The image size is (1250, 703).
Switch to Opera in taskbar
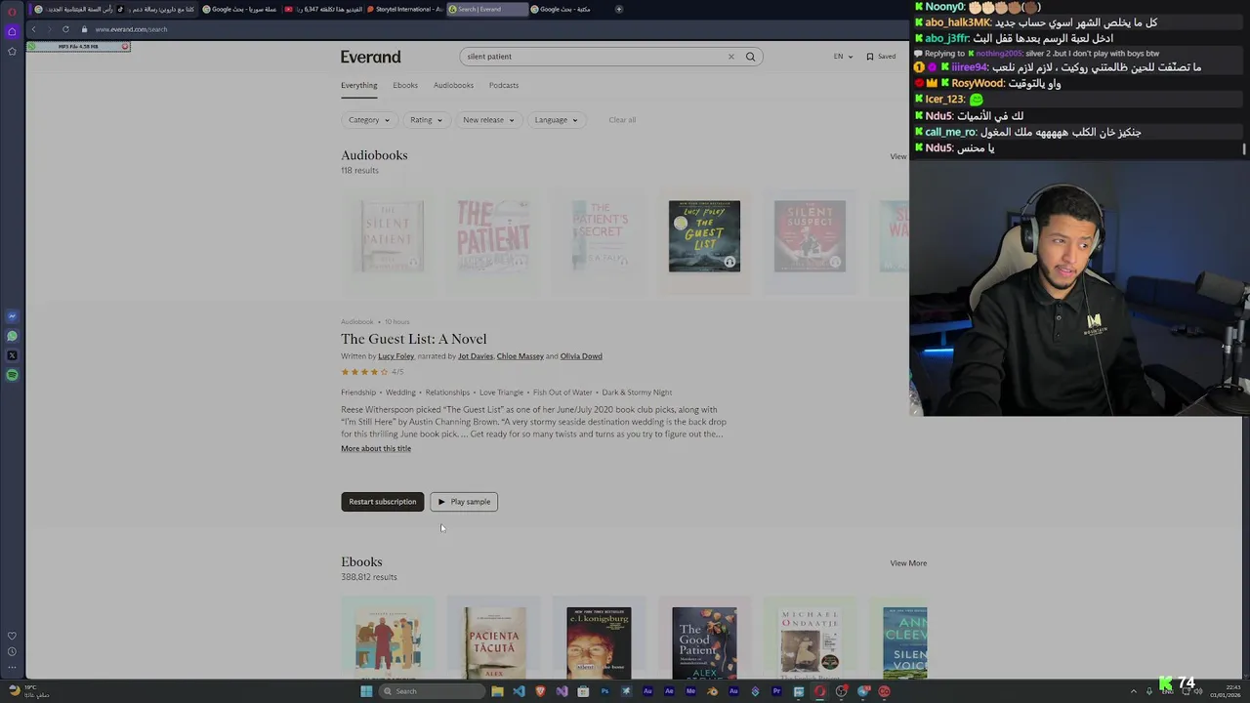[x=820, y=691]
